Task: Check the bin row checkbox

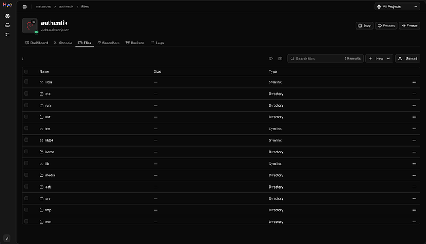Action: [26, 128]
